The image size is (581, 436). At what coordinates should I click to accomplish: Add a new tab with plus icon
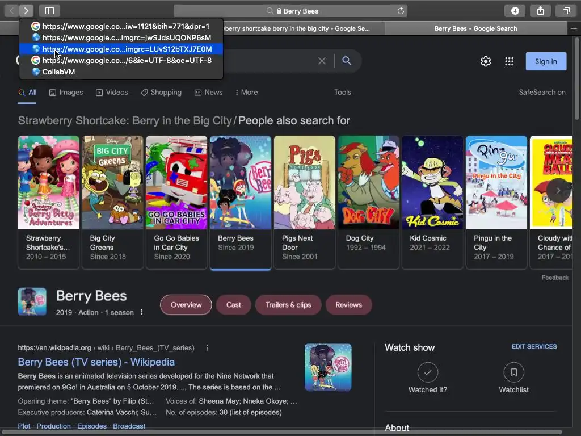[574, 28]
